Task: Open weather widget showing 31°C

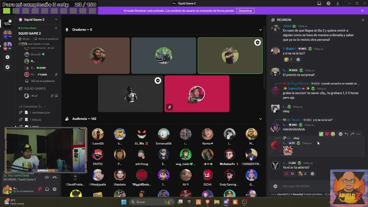Action: 14,202
